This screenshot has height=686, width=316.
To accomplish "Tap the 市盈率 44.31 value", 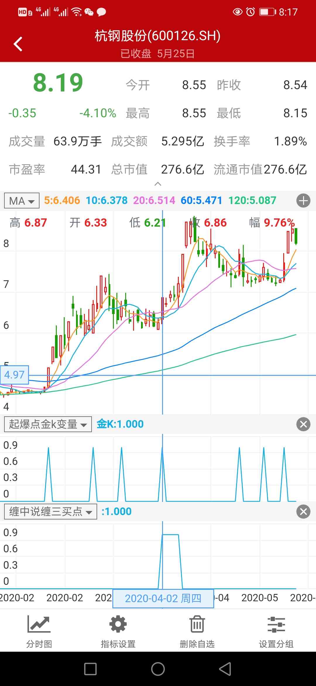I will 86,169.
